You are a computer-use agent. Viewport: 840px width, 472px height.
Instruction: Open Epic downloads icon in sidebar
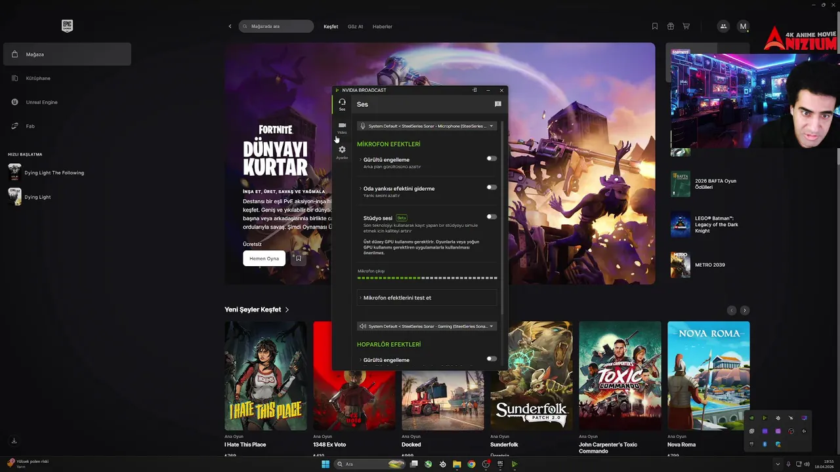point(14,441)
